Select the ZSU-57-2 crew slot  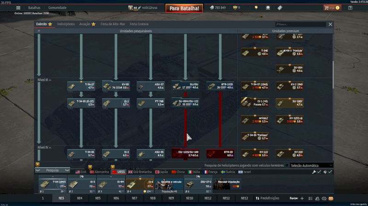click(x=198, y=184)
